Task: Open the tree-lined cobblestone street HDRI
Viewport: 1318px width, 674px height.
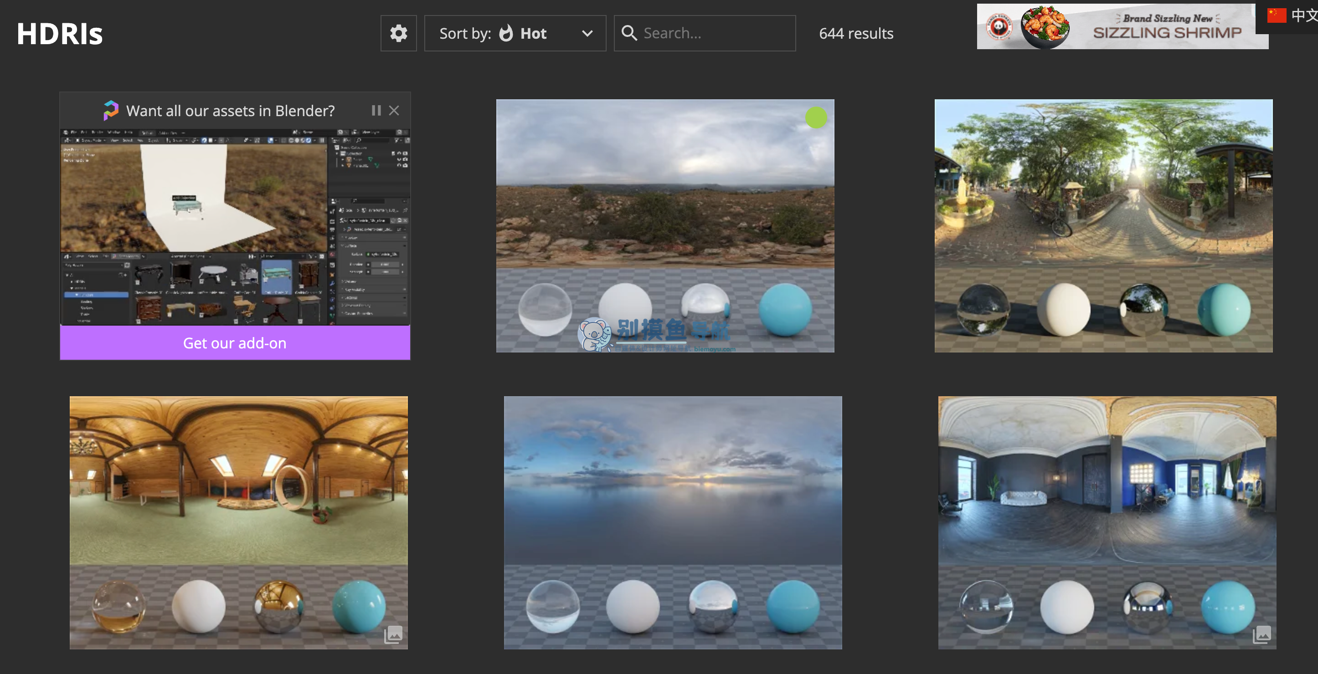Action: pos(1104,225)
